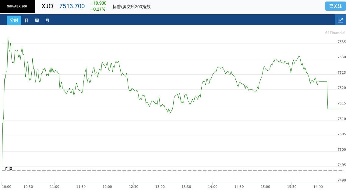Click the 14:30 time axis label
This screenshot has height=190, width=346.
239,187
